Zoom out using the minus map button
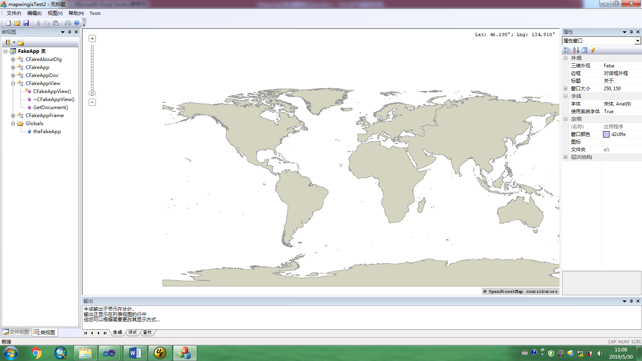The image size is (642, 361). pos(92,102)
